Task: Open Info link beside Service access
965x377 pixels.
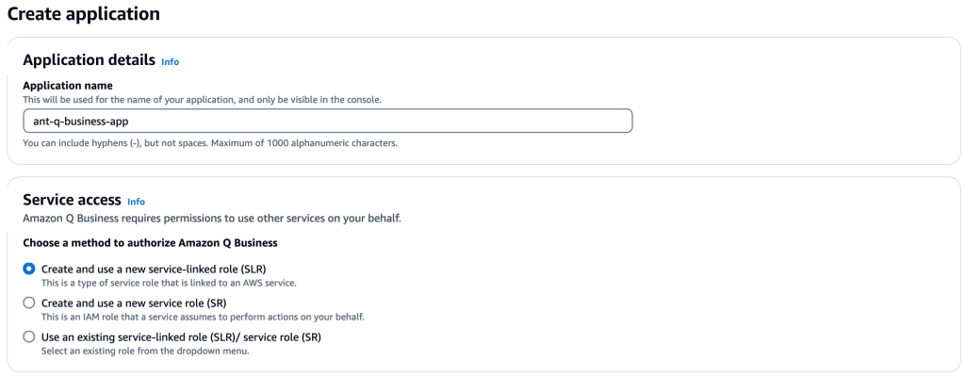Action: point(136,202)
